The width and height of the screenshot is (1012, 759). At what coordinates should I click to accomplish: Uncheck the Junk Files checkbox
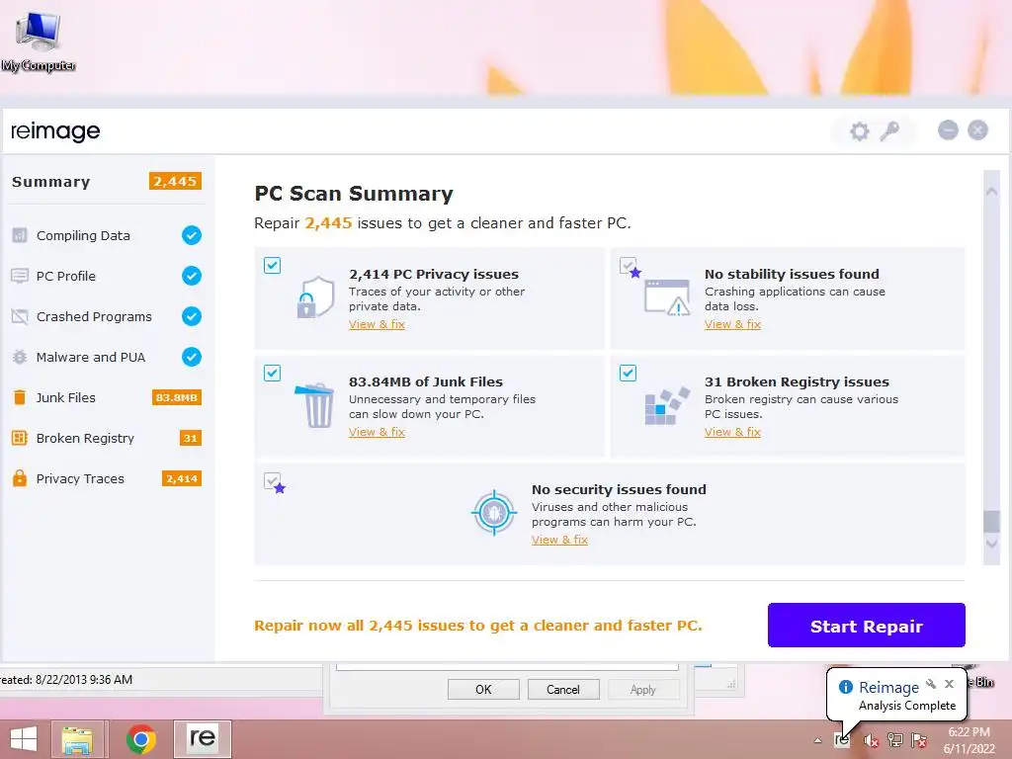[x=272, y=373]
